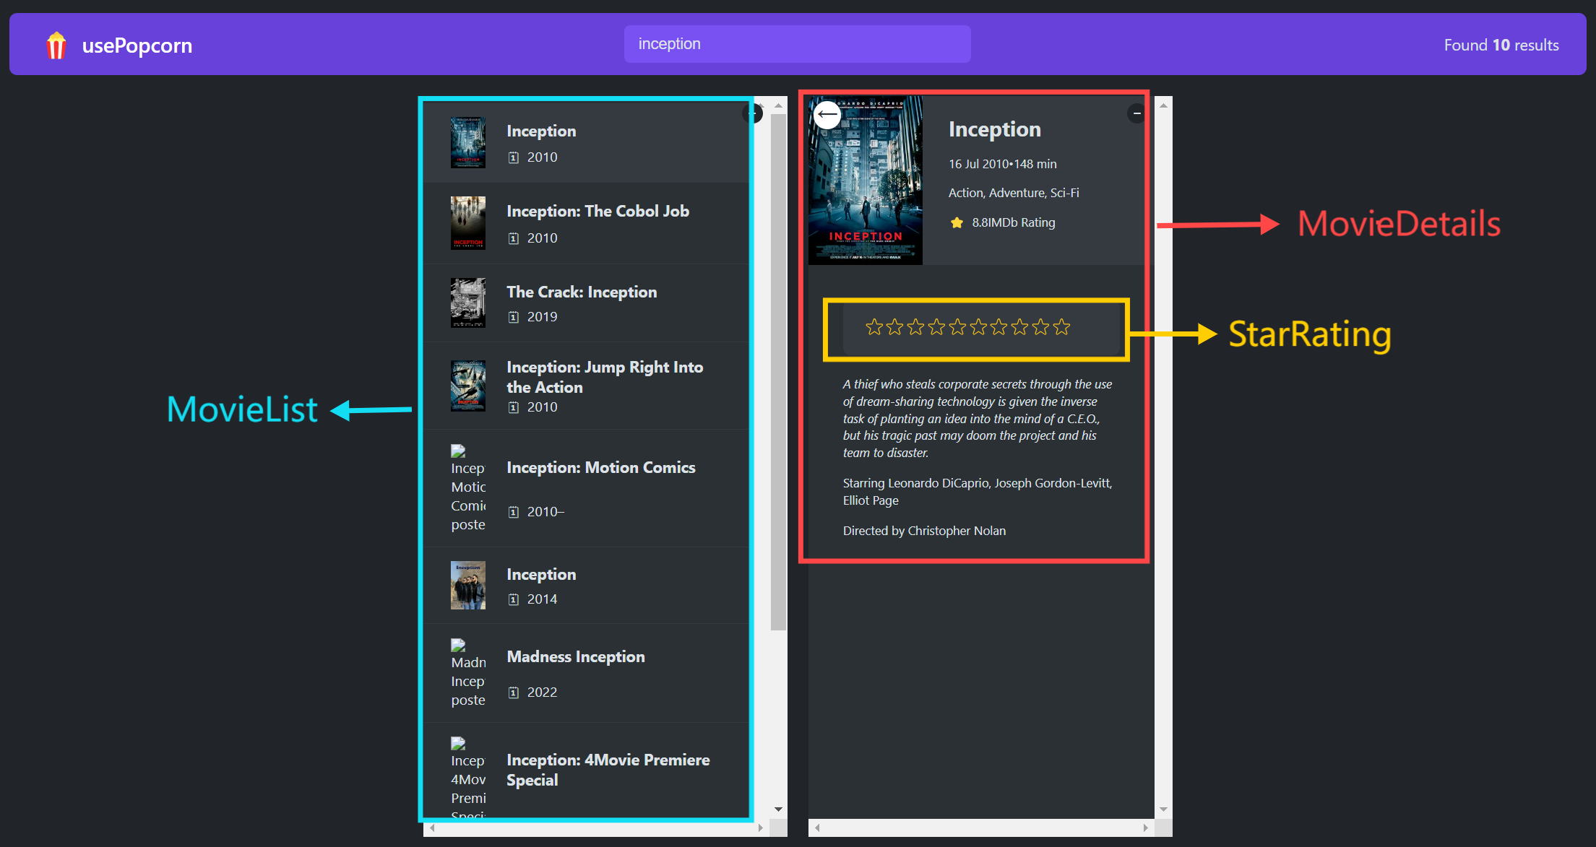The width and height of the screenshot is (1596, 847).
Task: Click details panel horizontal scrollbar right arrow
Action: (1145, 828)
